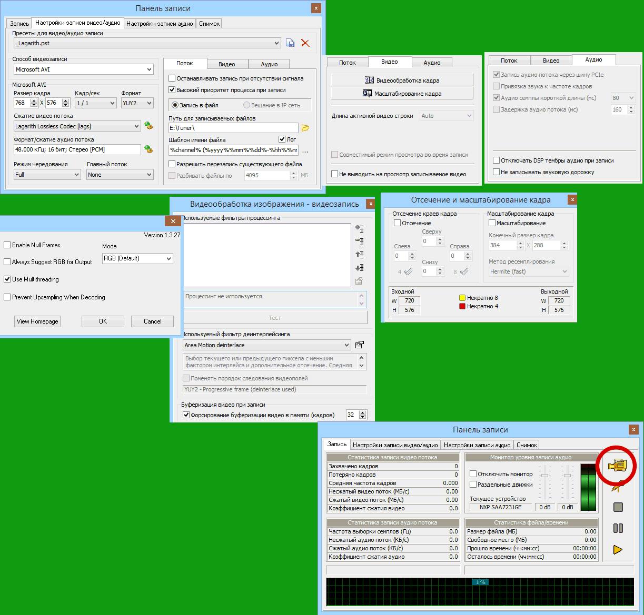Screen dimensions: 644x615
Task: Check Отключить монитор in the audio monitor
Action: click(473, 474)
